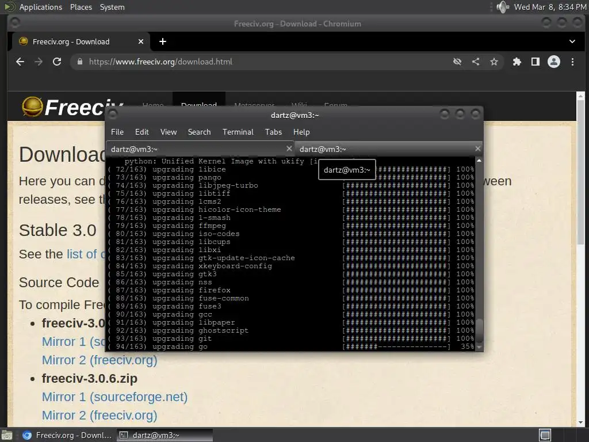
Task: Click the volume speaker icon
Action: (x=502, y=7)
